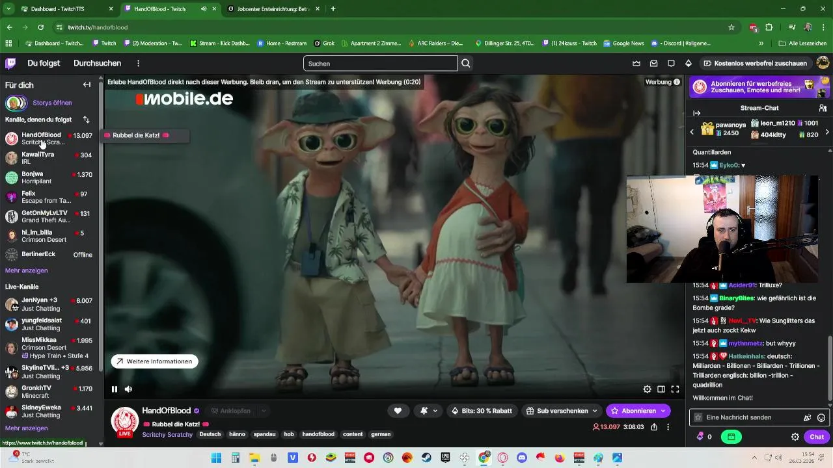Click the Bits diamond icon in header
The height and width of the screenshot is (468, 833).
tap(689, 64)
